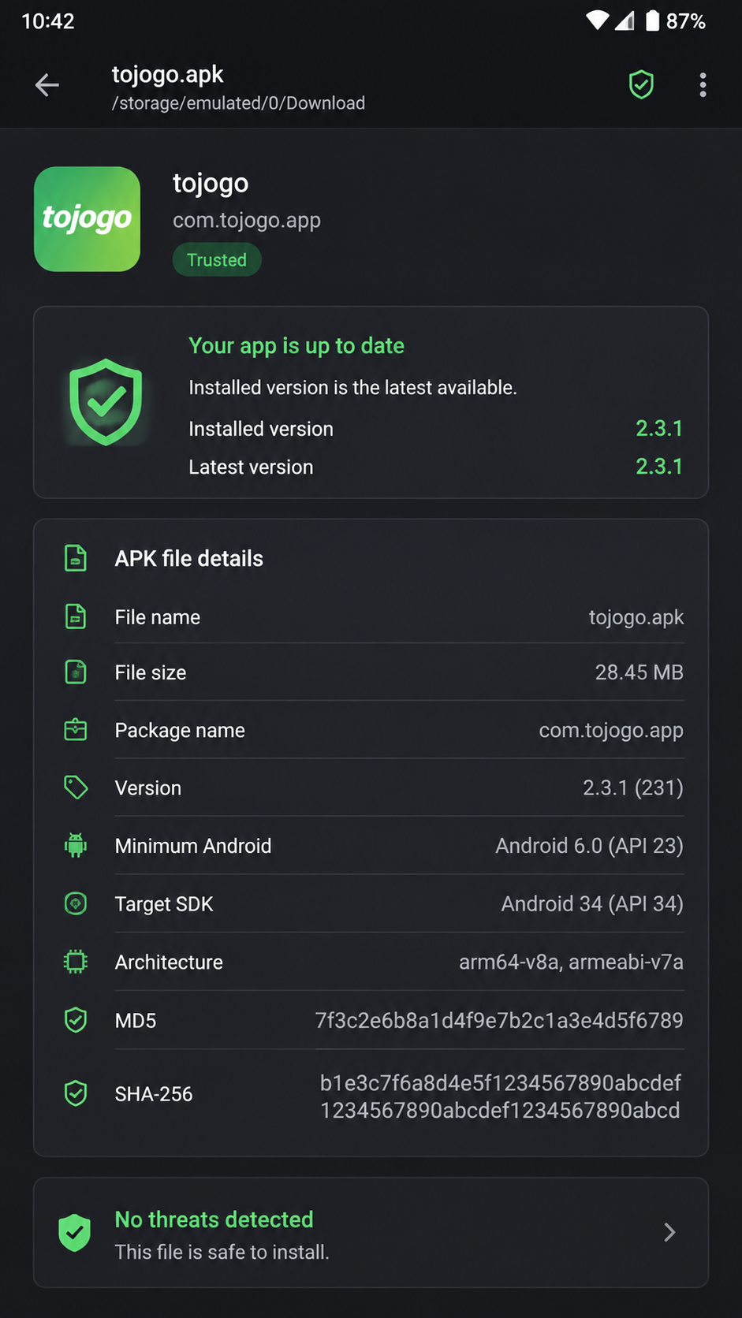This screenshot has width=742, height=1318.
Task: Tap the File size row icon
Action: point(76,672)
